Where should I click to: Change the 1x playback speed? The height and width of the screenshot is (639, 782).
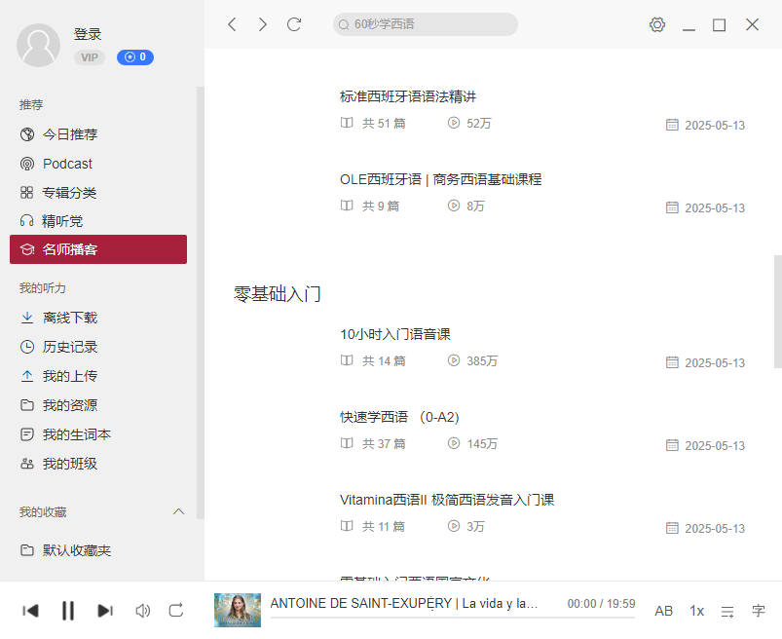[x=696, y=611]
